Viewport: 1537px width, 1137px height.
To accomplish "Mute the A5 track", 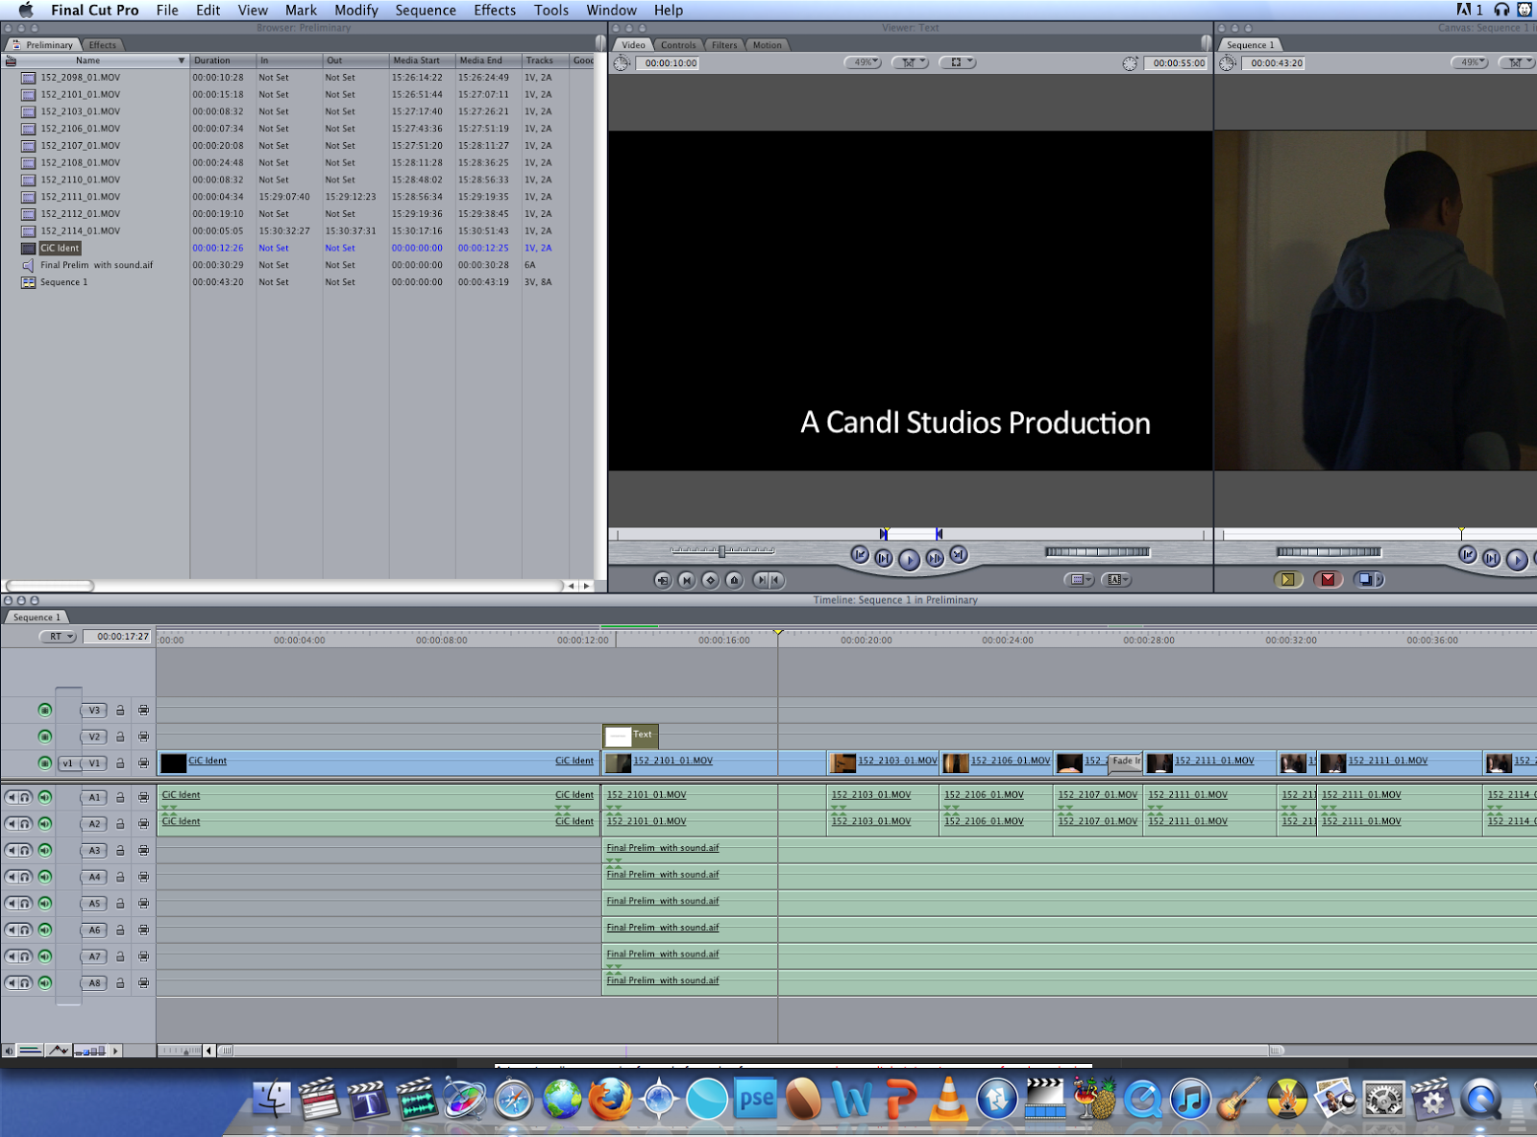I will (12, 904).
